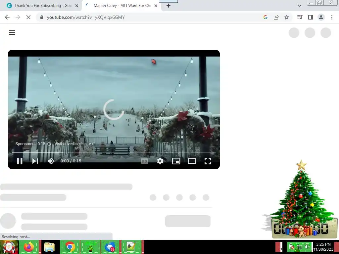View site information lock icon
Screen dimensions: 339x254
[42, 17]
